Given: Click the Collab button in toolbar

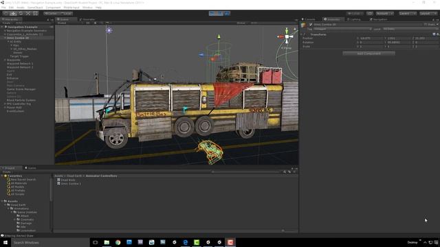Looking at the screenshot, I should click(x=355, y=13).
